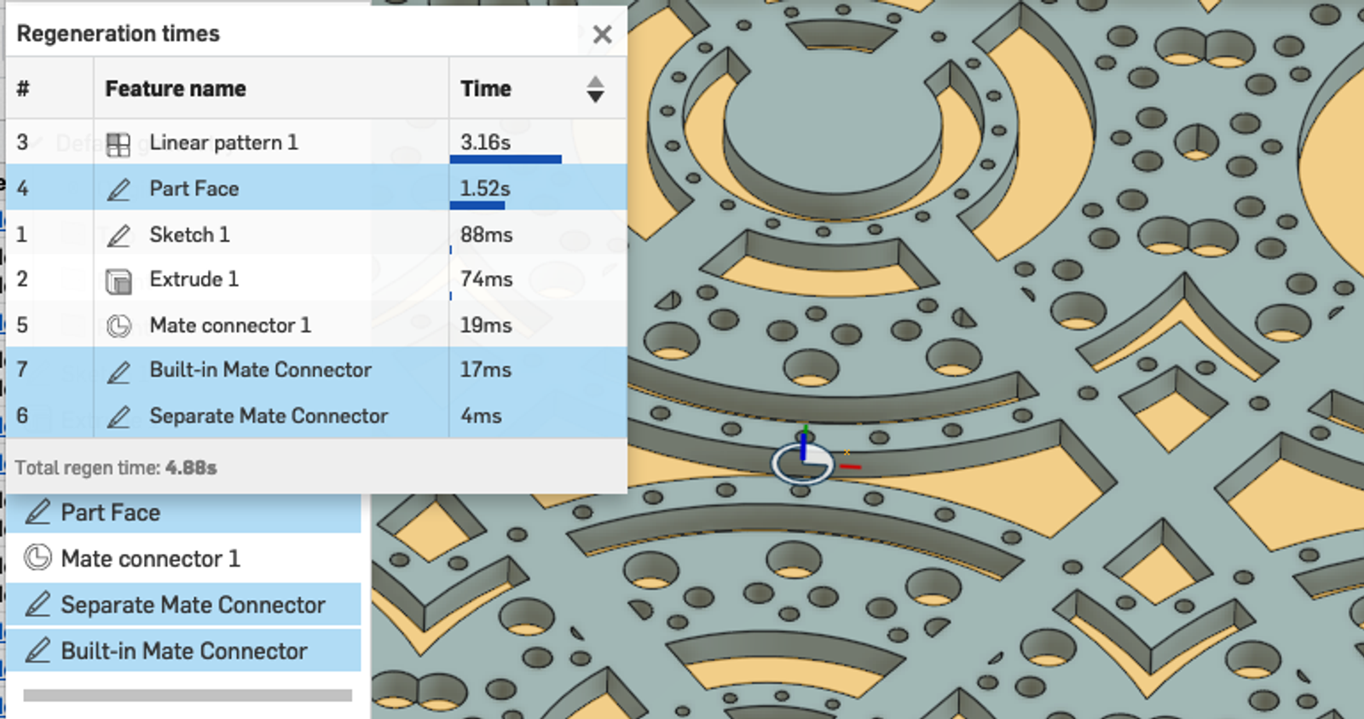
Task: Select Built-in Mate Connector in feature list
Action: click(x=184, y=651)
